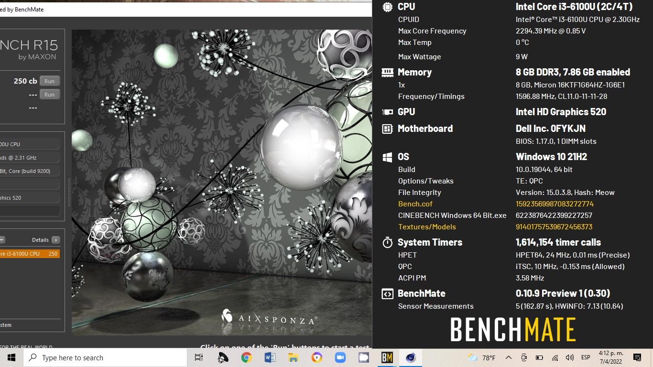Launch Google Chrome from the taskbar
Image resolution: width=653 pixels, height=367 pixels.
click(x=247, y=357)
